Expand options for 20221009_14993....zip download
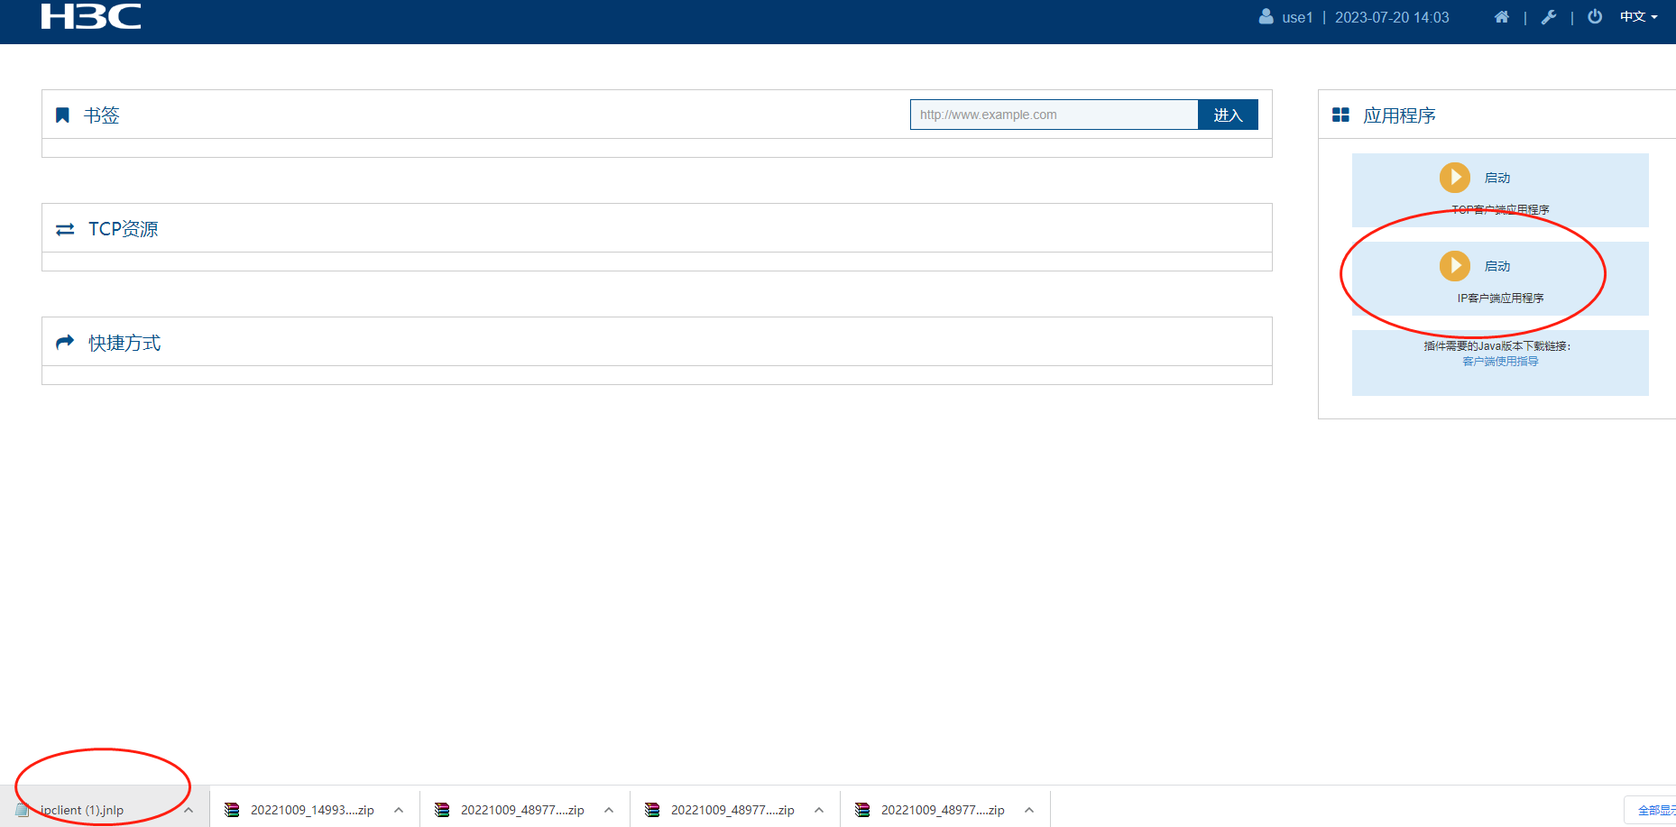Viewport: 1676px width, 827px height. click(x=399, y=810)
